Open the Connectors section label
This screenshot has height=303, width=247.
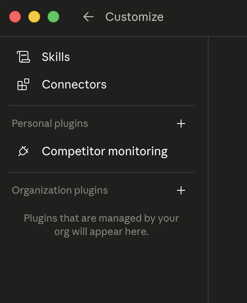click(x=74, y=84)
